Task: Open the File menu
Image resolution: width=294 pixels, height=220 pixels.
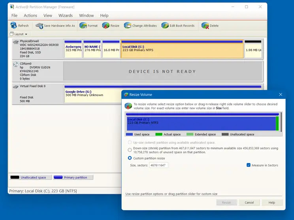Action: 14,15
